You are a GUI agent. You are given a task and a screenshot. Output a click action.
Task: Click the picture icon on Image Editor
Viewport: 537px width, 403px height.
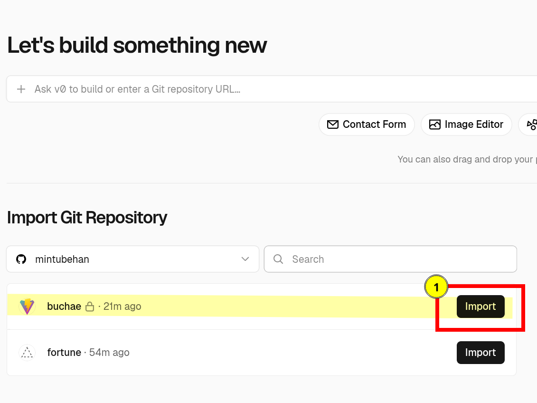434,125
